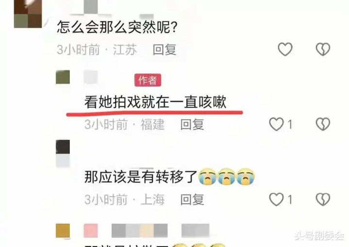Tap the pink blurred username at bottom
349x247 pixels.
pyautogui.click(x=91, y=231)
